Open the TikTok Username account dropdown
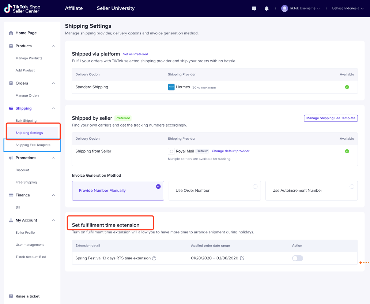The image size is (370, 304). [301, 8]
